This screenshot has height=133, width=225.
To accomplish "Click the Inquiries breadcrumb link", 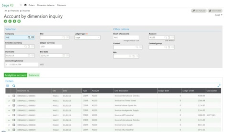I will click(26, 11).
